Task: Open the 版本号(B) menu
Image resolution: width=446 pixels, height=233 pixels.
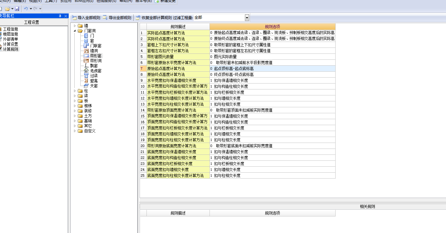Action: tap(143, 1)
